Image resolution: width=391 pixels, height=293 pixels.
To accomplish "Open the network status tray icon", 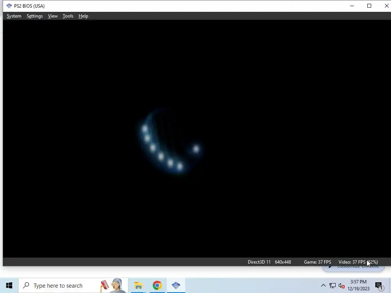I will click(333, 285).
